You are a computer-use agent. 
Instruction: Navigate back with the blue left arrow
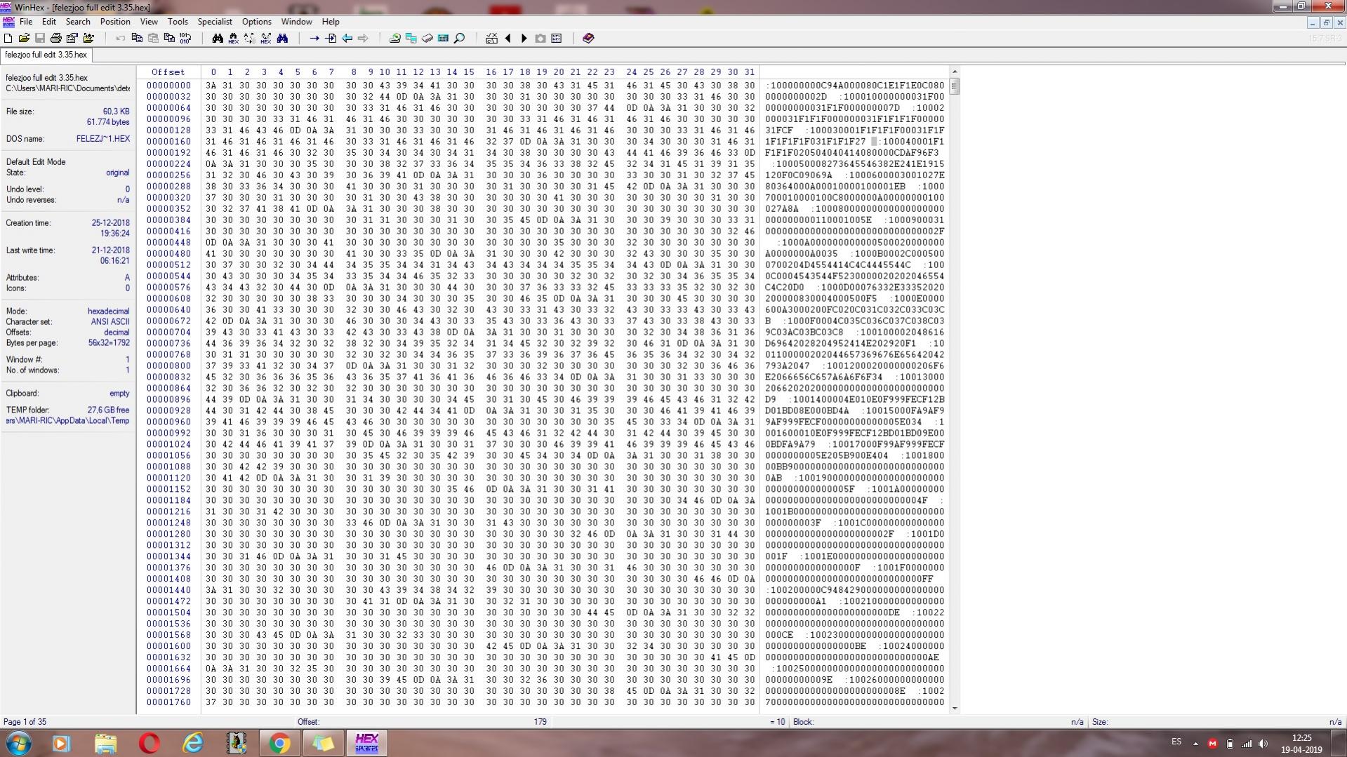click(x=347, y=39)
